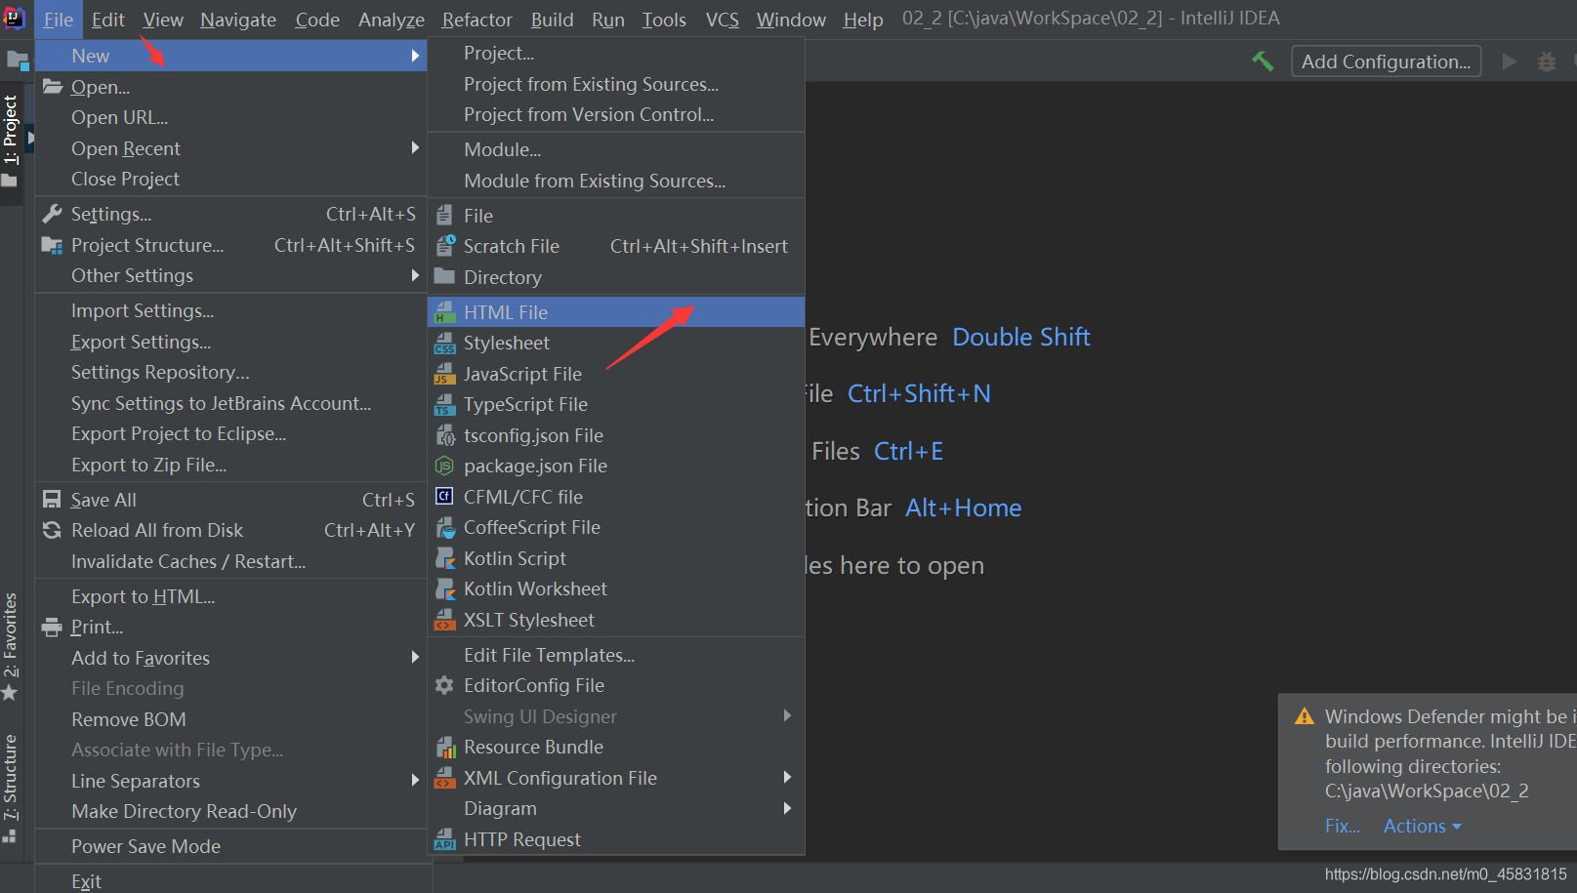Click the Run play icon
The height and width of the screenshot is (893, 1577).
(x=1510, y=61)
